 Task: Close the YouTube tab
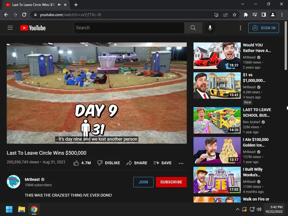point(65,5)
